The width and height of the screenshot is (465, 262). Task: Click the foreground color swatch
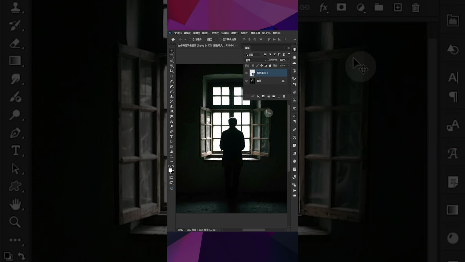170,170
